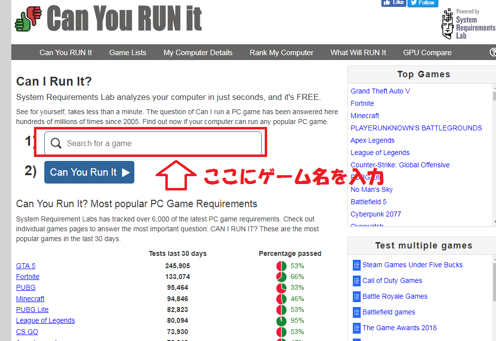The width and height of the screenshot is (496, 341).
Task: Click the magnifier icon in search box
Action: pos(56,143)
